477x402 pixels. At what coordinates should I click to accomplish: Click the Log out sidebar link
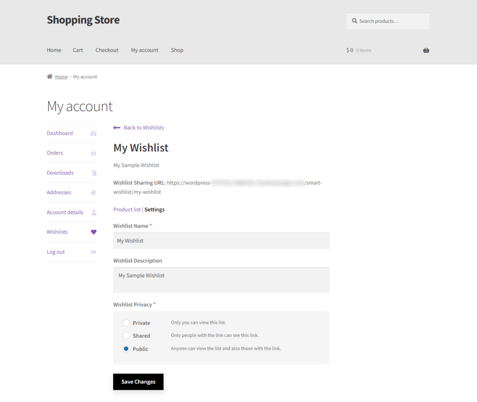coord(56,252)
